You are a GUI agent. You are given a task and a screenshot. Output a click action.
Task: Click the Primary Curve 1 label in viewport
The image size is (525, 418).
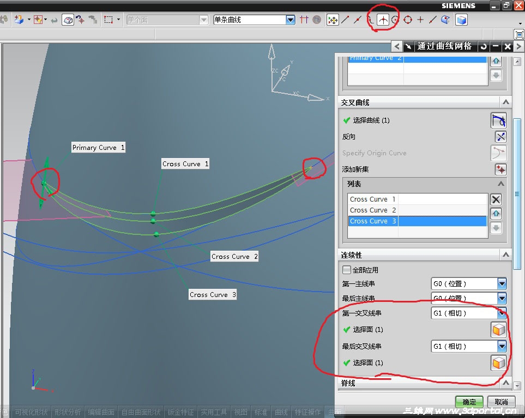tap(99, 148)
